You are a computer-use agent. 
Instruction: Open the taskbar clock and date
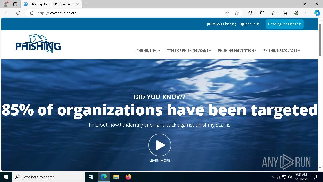(x=302, y=177)
